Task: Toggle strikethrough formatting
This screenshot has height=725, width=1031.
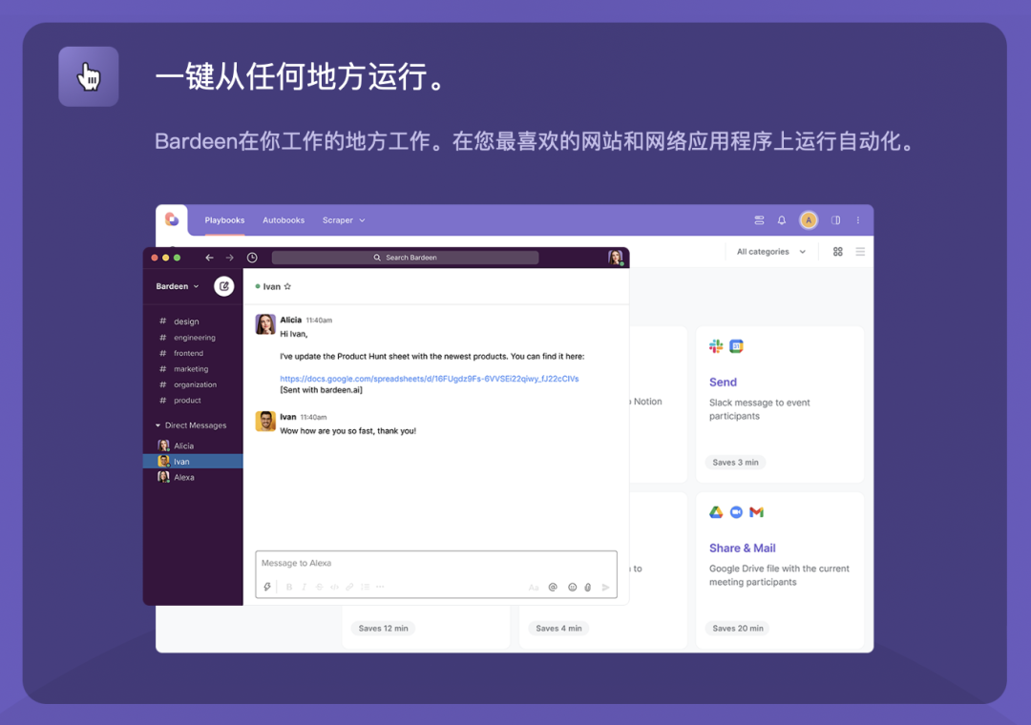Action: [x=319, y=587]
